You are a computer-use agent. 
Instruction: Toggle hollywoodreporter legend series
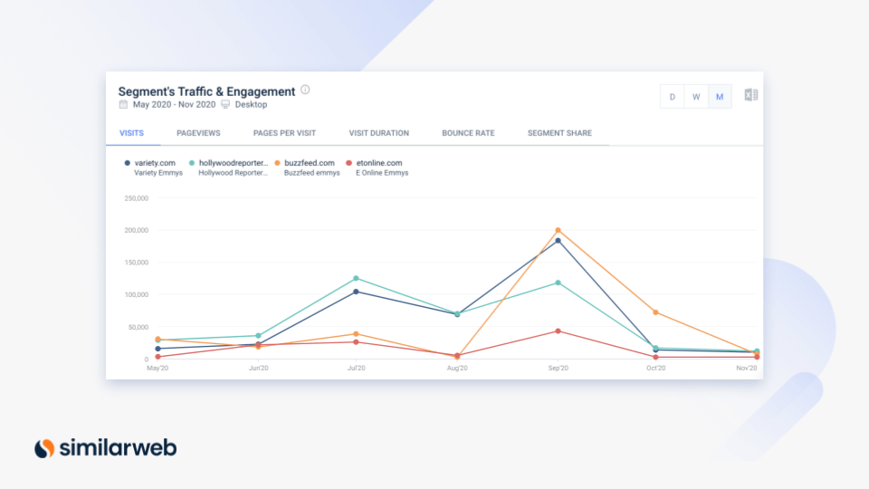click(233, 163)
